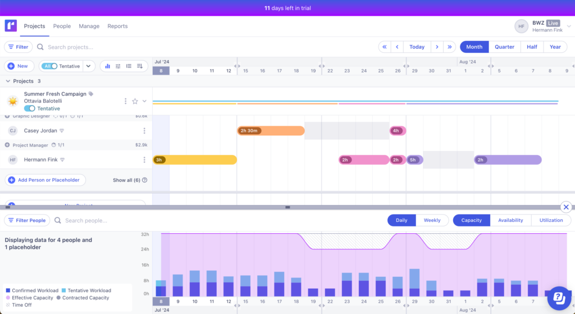Click tag icon next to Summer Fresh Campaign
The image size is (575, 314).
91,94
